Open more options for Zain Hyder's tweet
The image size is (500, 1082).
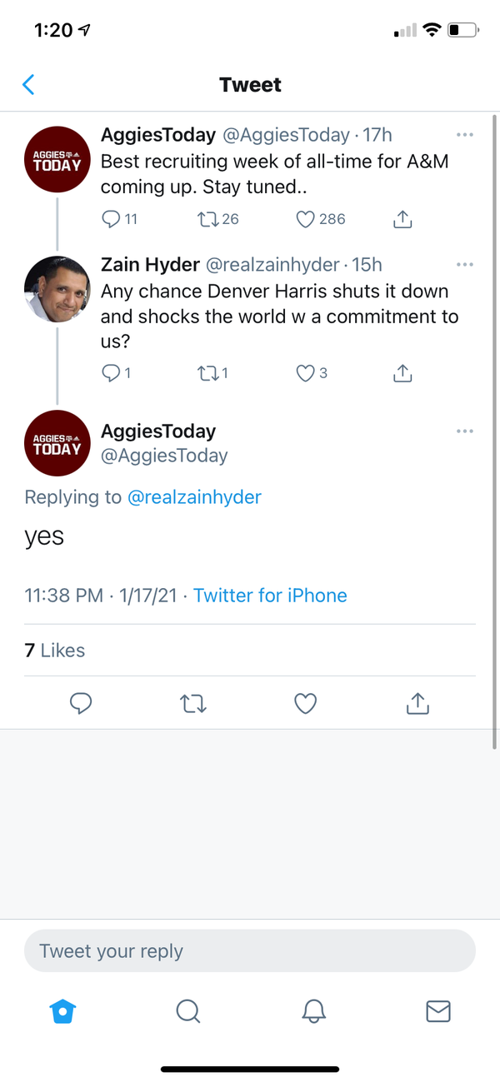click(x=465, y=265)
